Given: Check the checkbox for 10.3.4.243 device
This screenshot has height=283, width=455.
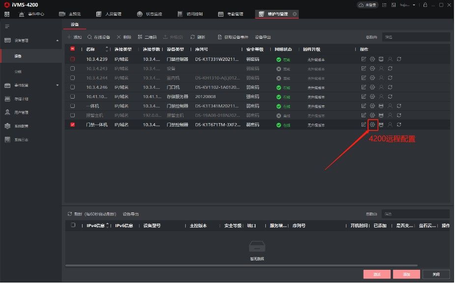Looking at the screenshot, I should click(73, 69).
